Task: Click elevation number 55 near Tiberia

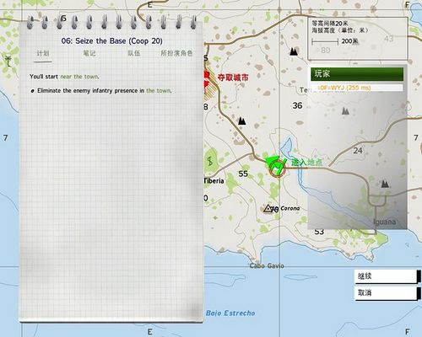Action: click(x=243, y=174)
